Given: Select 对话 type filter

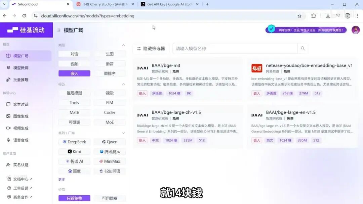Looking at the screenshot, I should pyautogui.click(x=74, y=54).
